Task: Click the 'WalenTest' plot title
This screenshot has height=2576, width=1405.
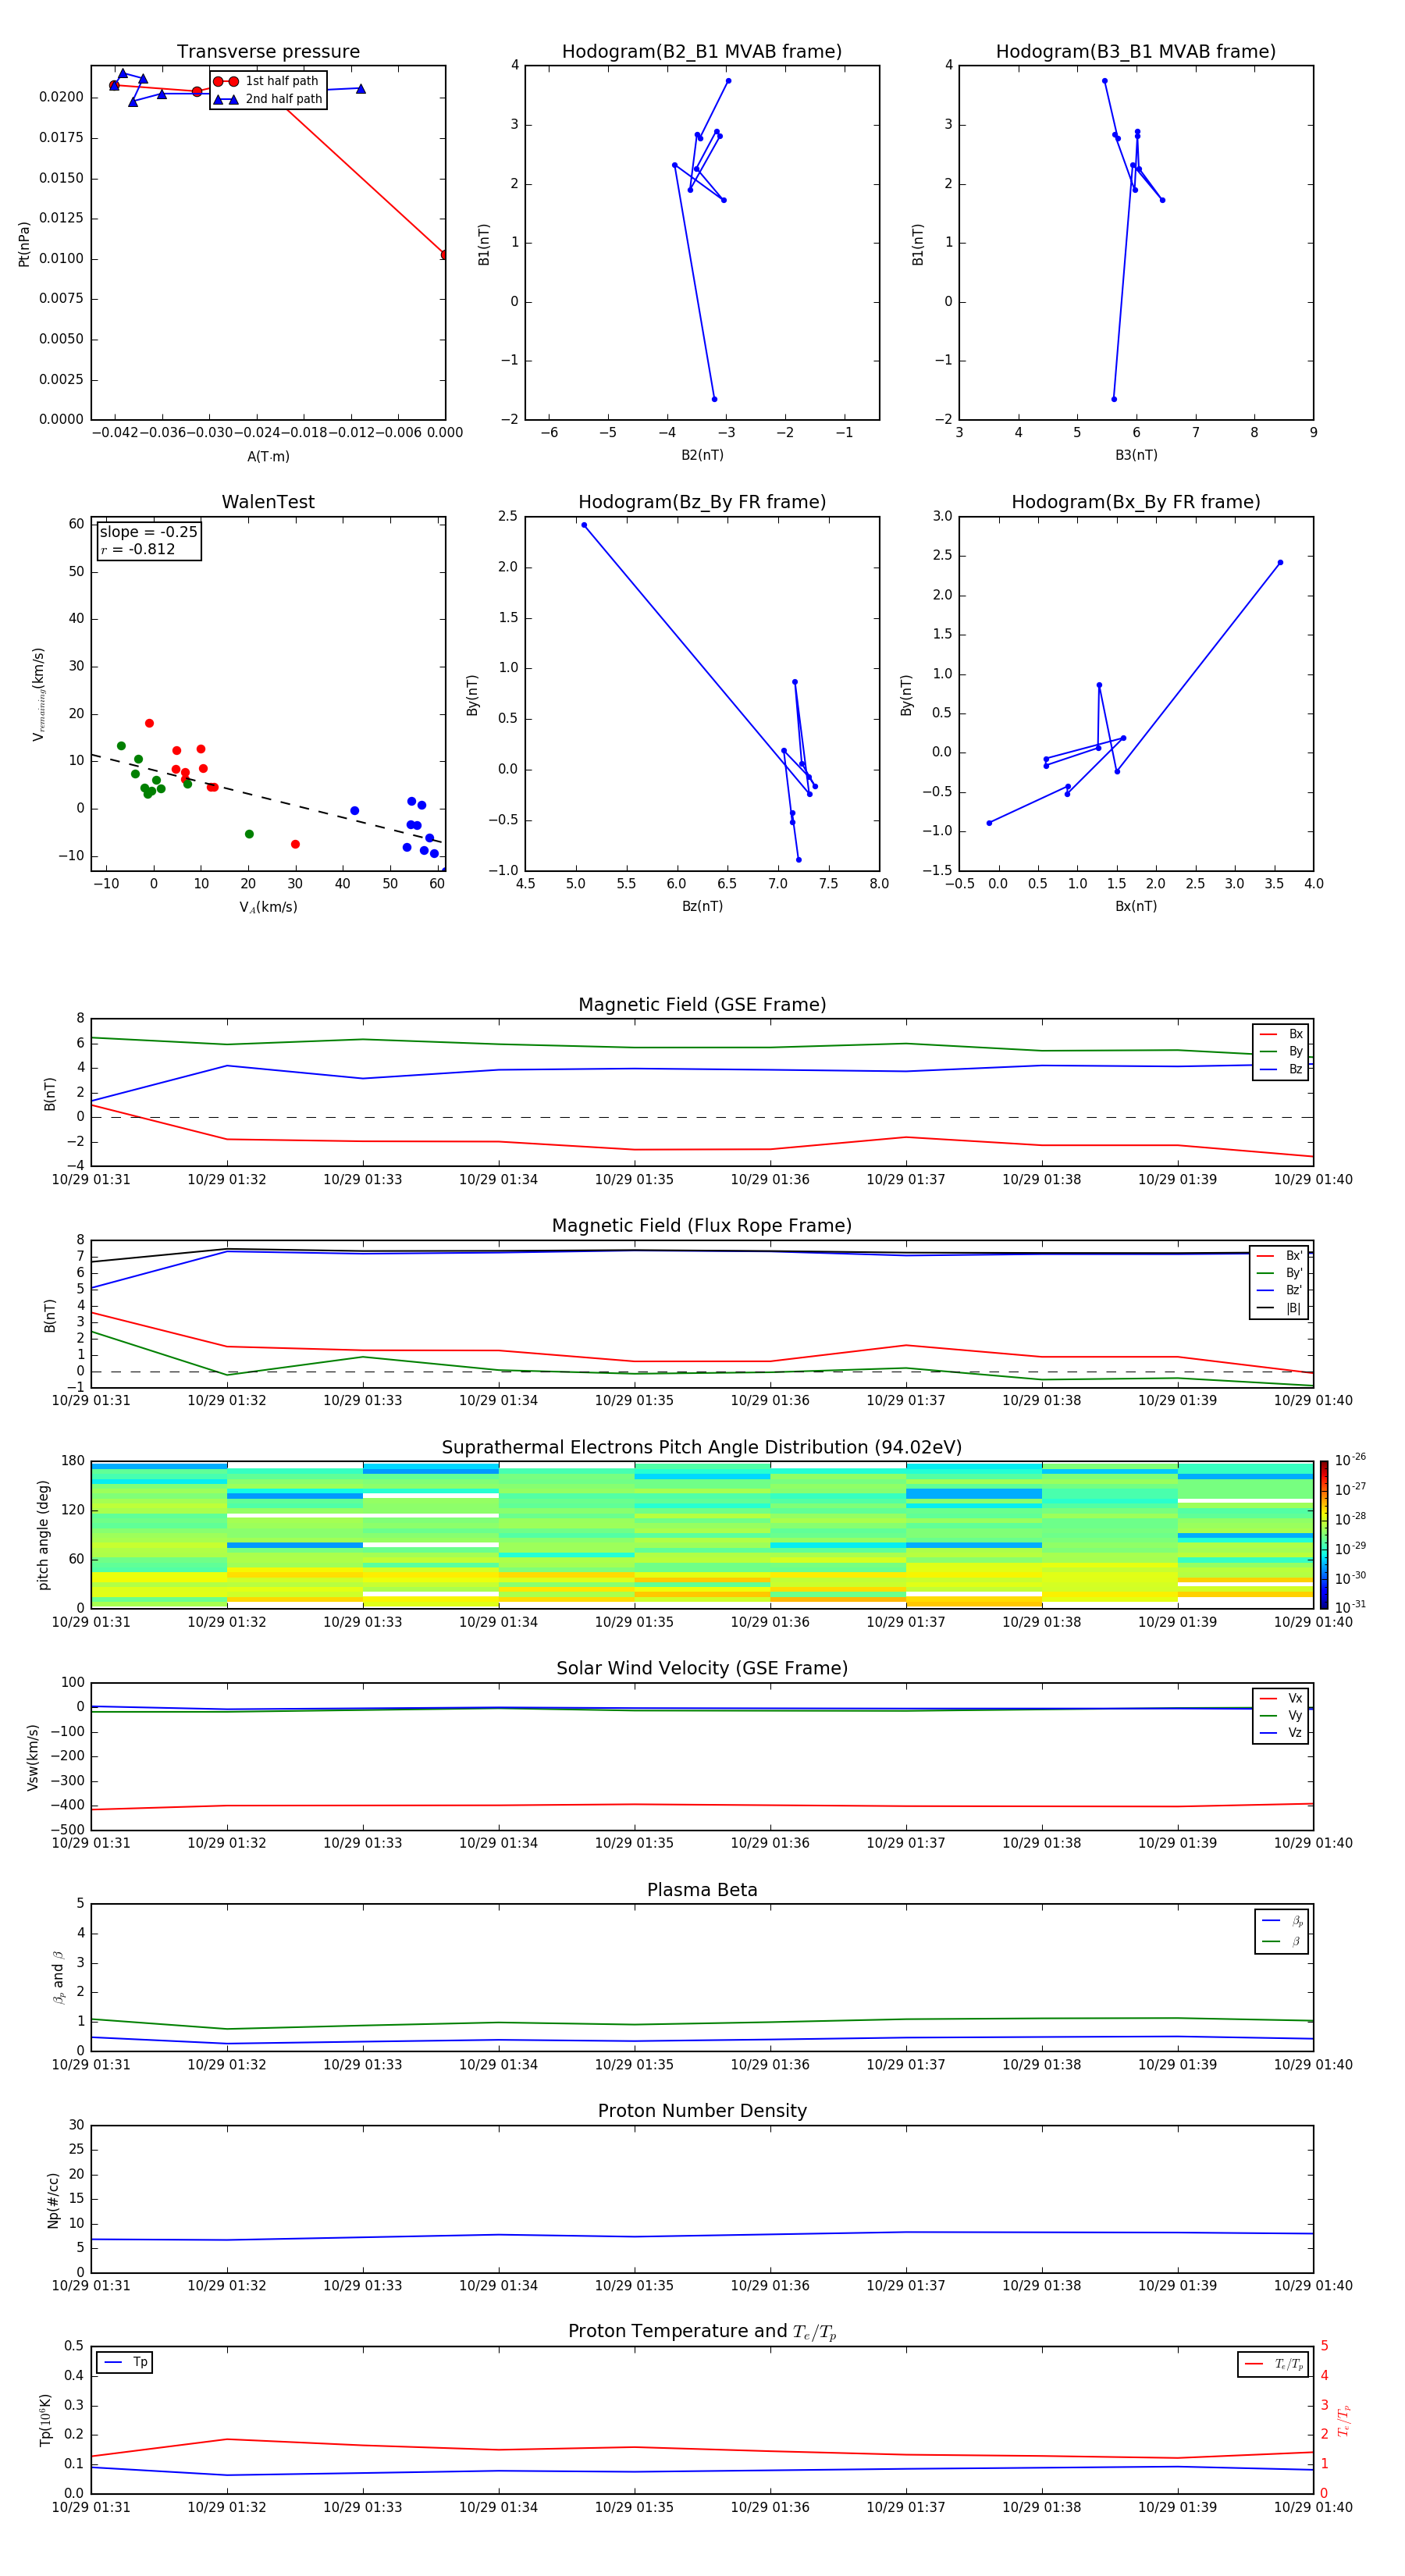Action: [268, 502]
